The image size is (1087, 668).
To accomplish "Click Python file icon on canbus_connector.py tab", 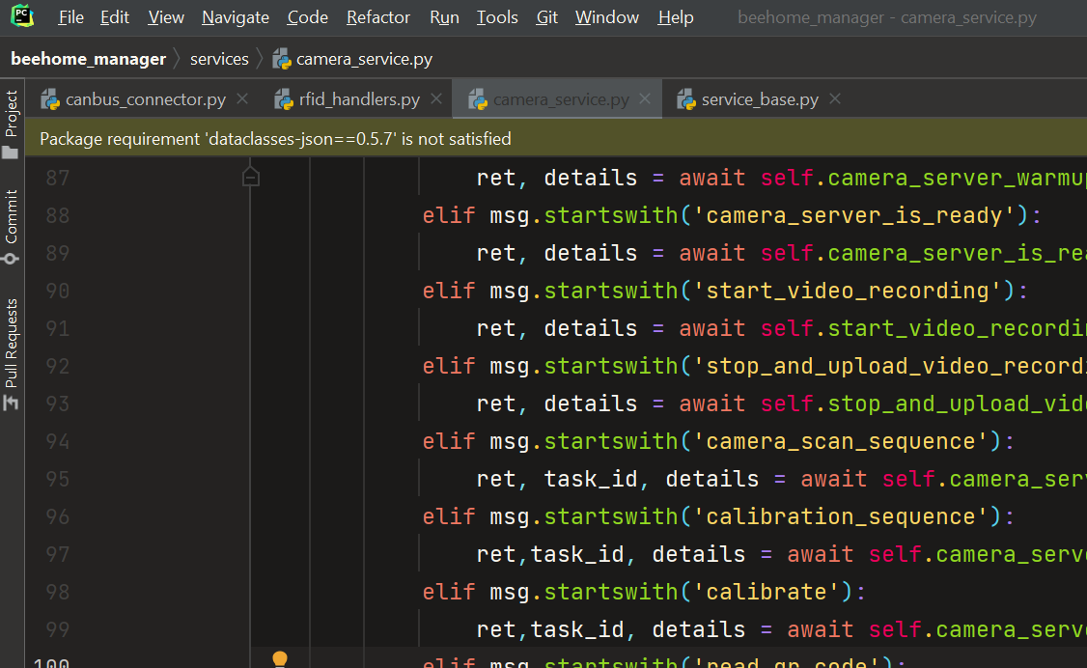I will [x=50, y=99].
